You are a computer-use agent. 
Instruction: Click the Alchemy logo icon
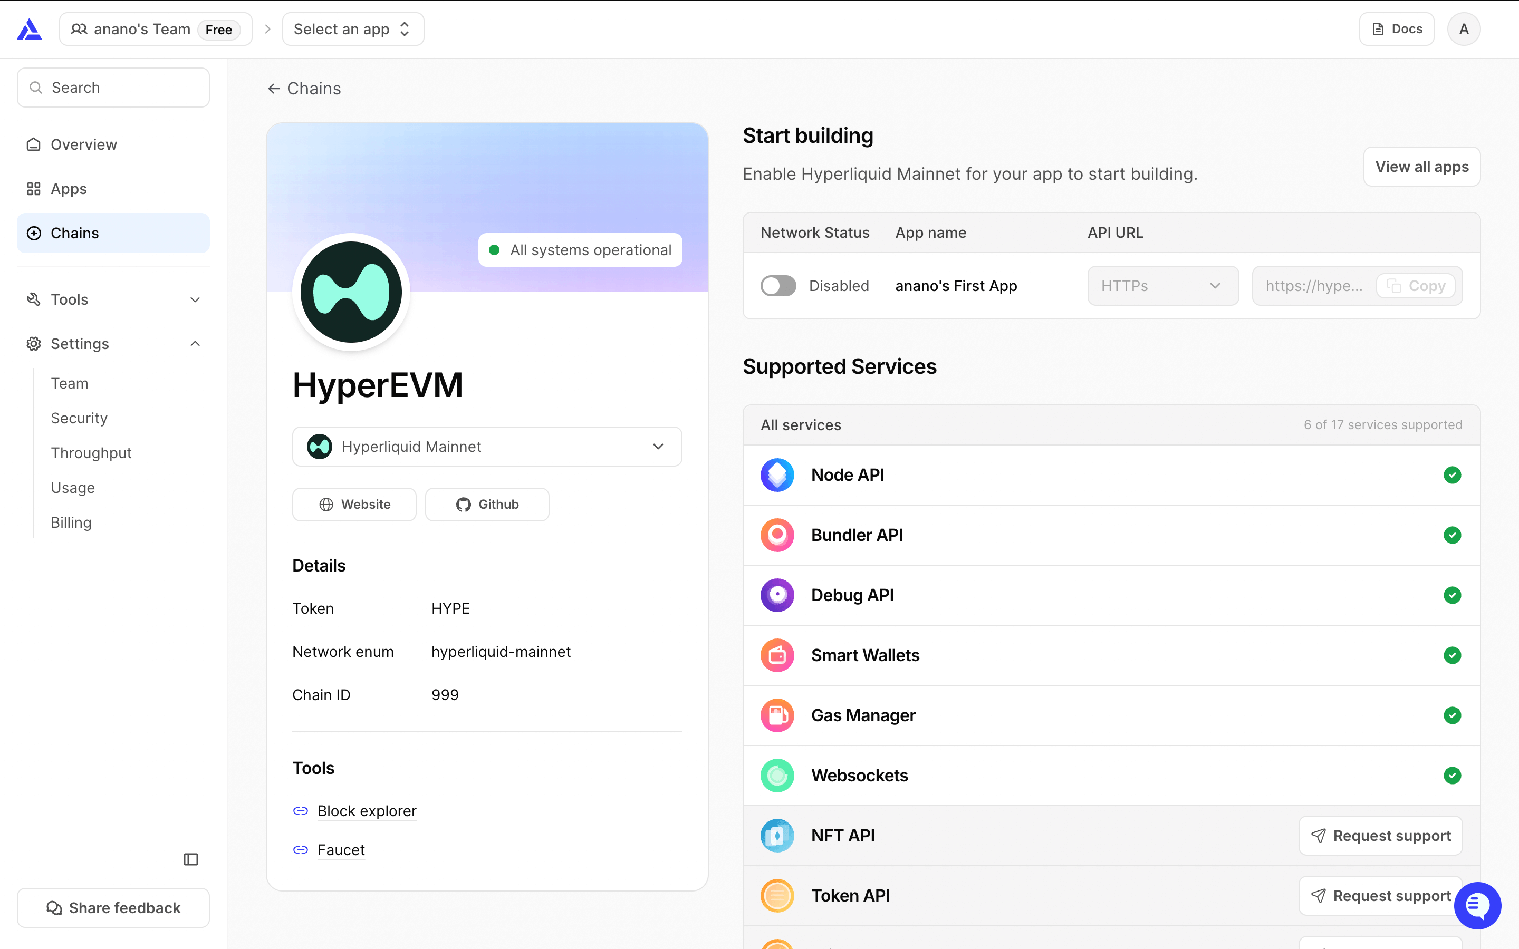click(30, 30)
